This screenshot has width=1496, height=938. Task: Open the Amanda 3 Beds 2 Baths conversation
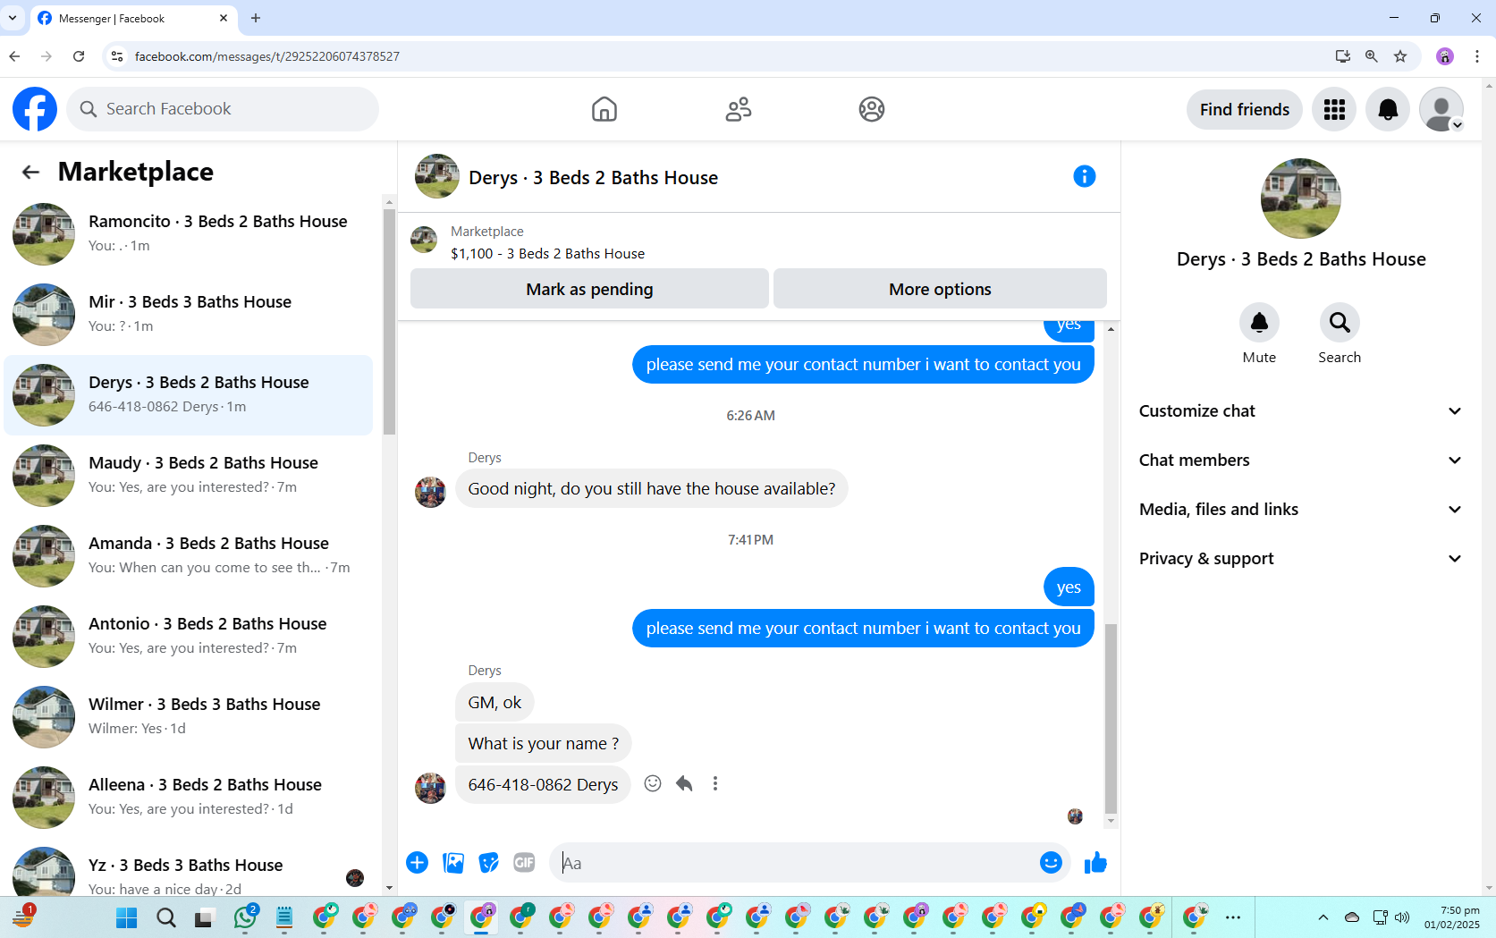(189, 556)
